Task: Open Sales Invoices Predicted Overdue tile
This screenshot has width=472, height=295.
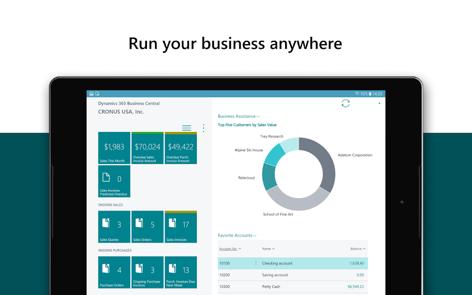Action: point(114,181)
